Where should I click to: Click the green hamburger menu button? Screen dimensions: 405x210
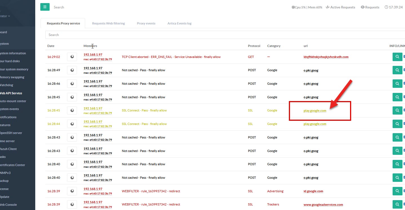[45, 7]
